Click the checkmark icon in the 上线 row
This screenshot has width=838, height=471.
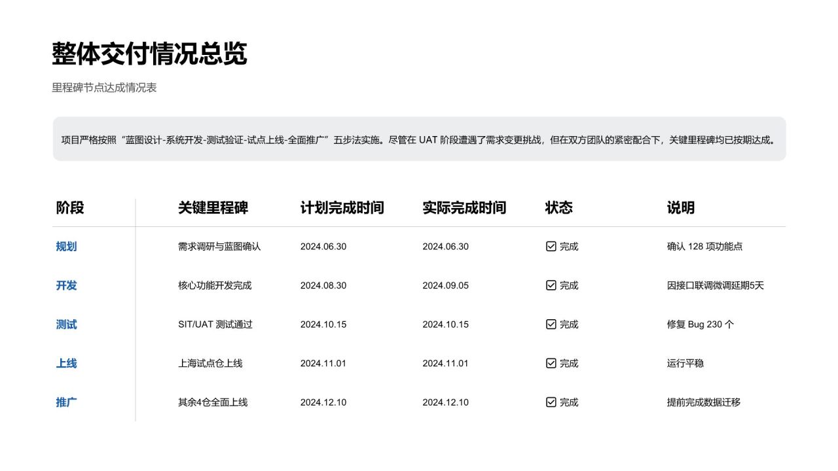click(x=551, y=363)
